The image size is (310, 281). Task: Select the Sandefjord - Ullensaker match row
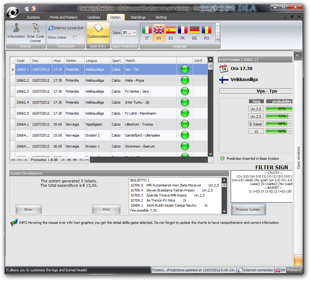(x=109, y=135)
